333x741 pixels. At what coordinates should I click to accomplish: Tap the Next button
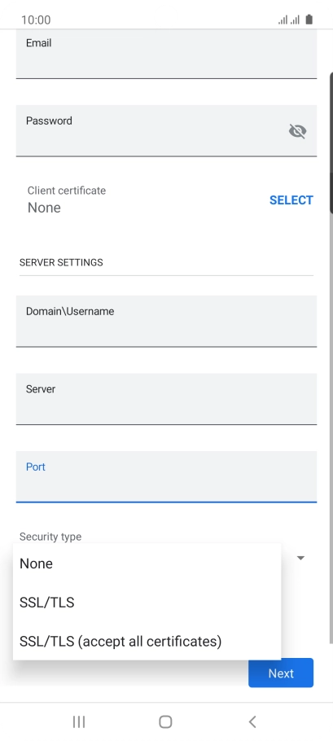tap(281, 673)
